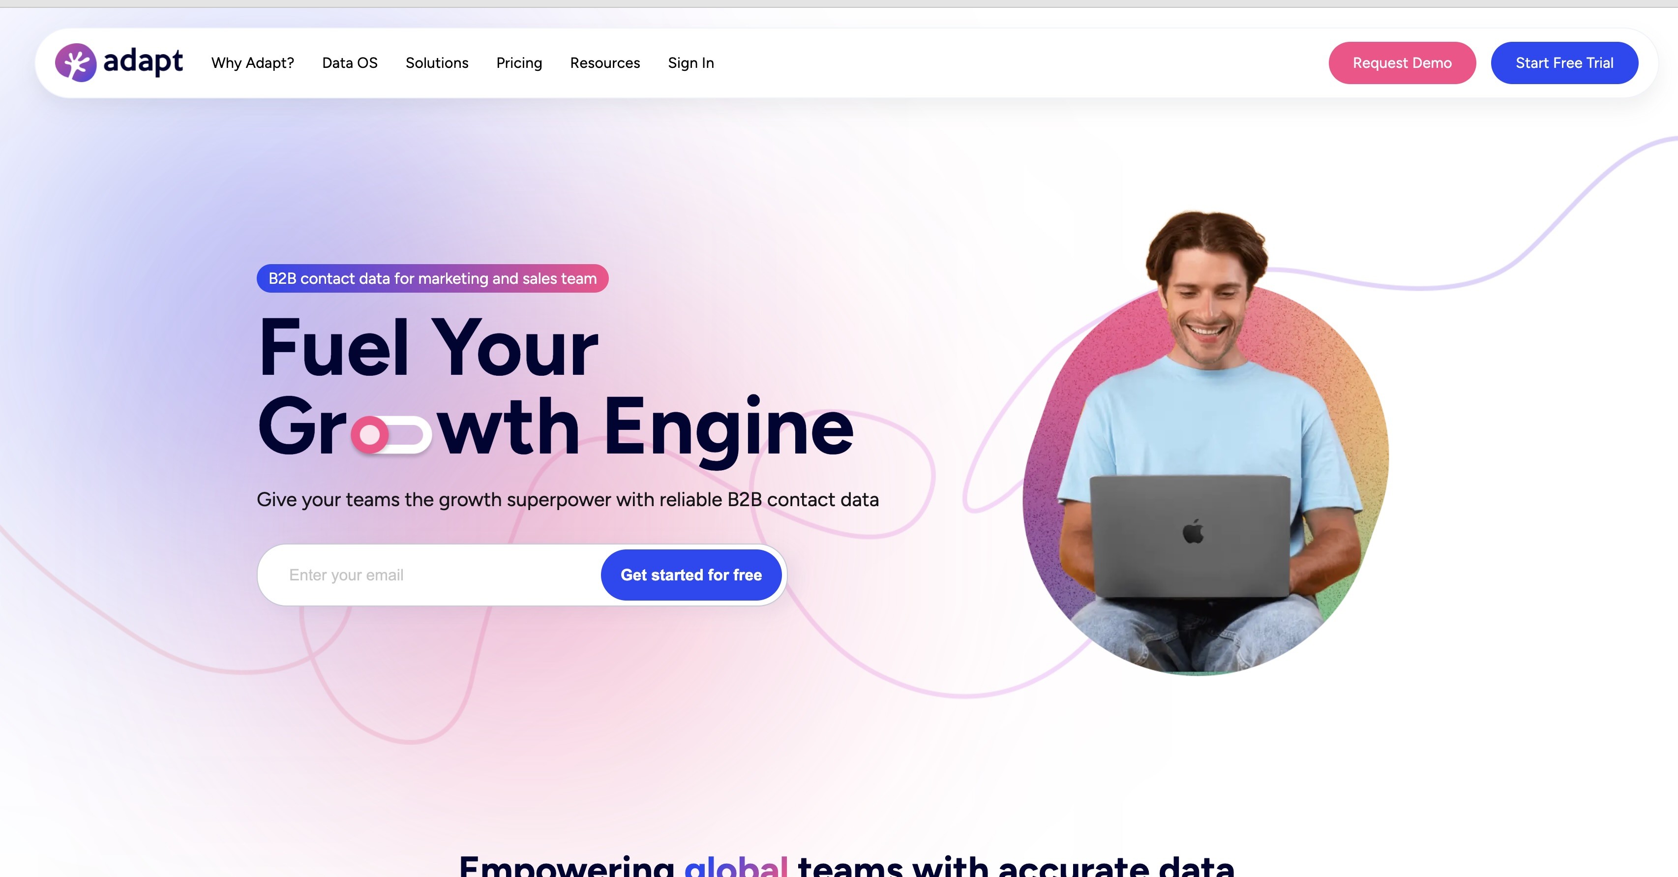
Task: Select the B2B contact data badge
Action: (x=432, y=278)
